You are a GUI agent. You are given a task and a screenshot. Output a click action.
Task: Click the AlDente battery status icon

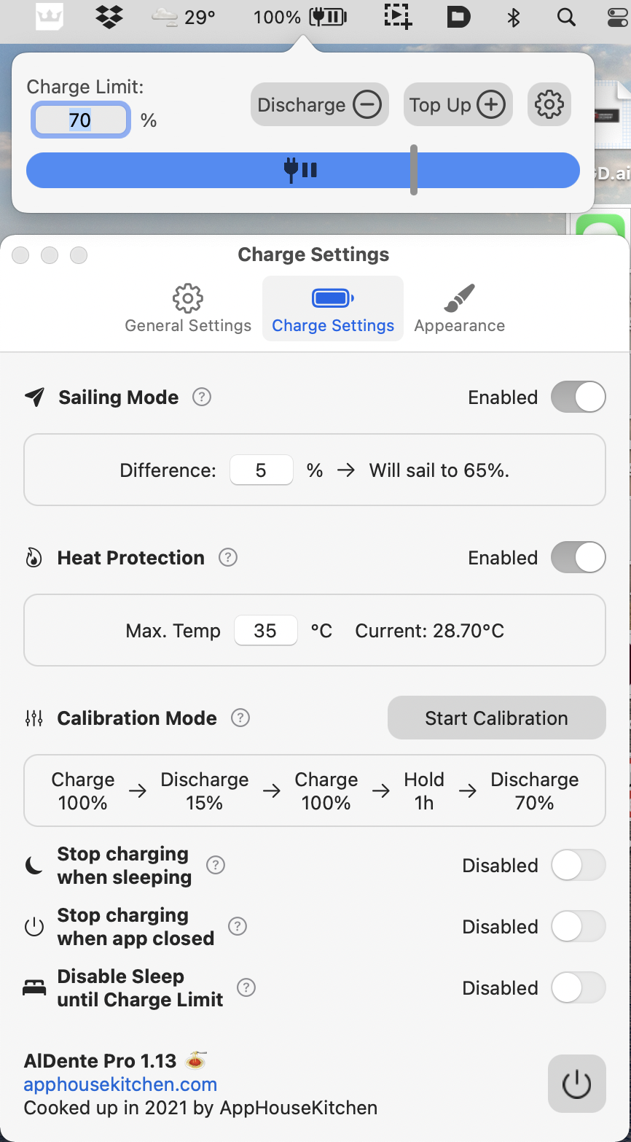tap(328, 17)
